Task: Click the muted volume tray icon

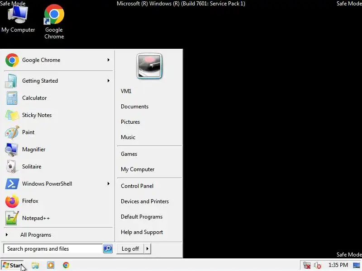Action: click(318, 266)
